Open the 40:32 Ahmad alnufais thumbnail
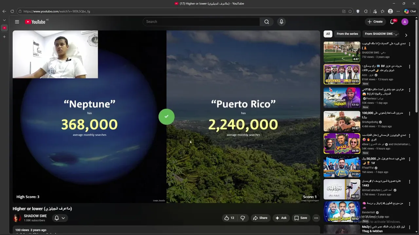This screenshot has width=419, height=235. [342, 189]
